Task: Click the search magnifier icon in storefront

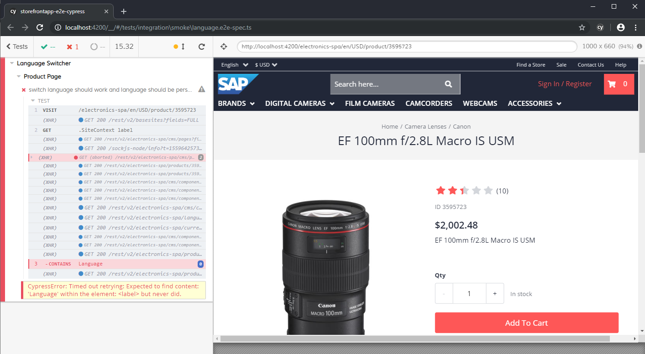Action: (x=448, y=84)
